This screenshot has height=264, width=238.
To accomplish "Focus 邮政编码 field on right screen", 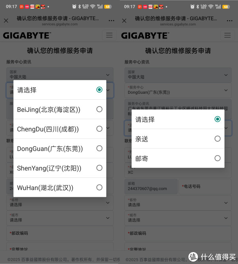I will [x=178, y=233].
